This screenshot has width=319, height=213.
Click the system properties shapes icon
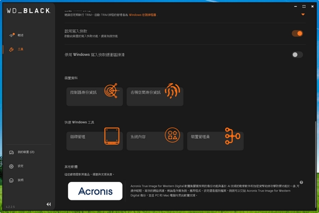172,135
